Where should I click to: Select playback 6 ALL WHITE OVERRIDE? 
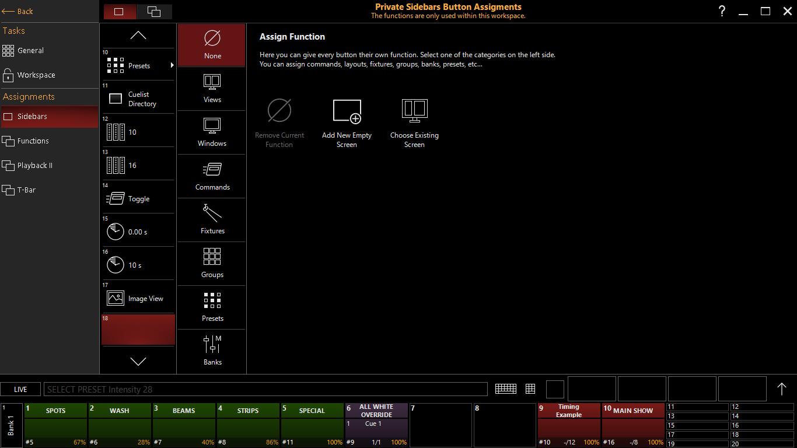pyautogui.click(x=376, y=425)
